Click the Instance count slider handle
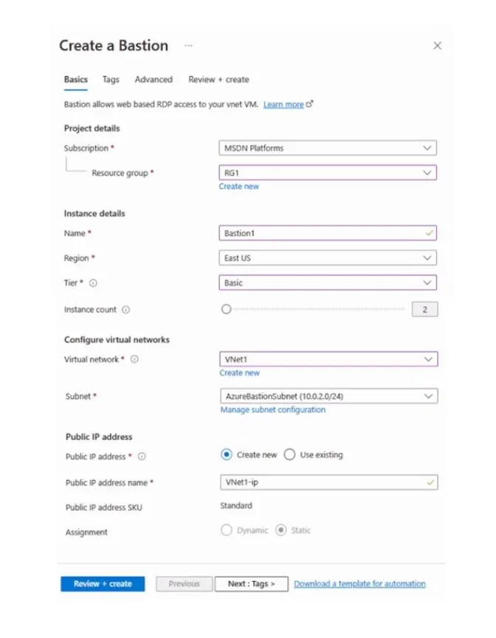This screenshot has height=638, width=496. 227,309
